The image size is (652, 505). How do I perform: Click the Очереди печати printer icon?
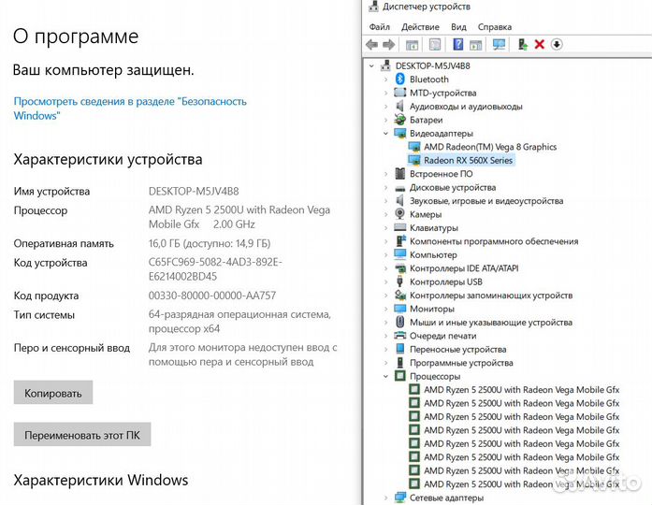400,335
